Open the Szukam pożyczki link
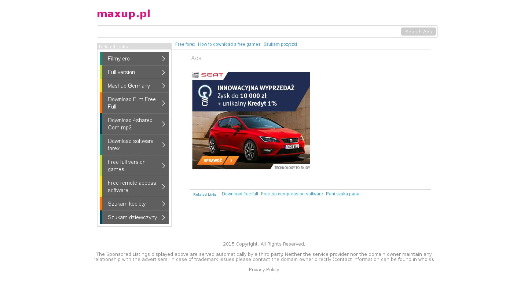 pyautogui.click(x=280, y=44)
